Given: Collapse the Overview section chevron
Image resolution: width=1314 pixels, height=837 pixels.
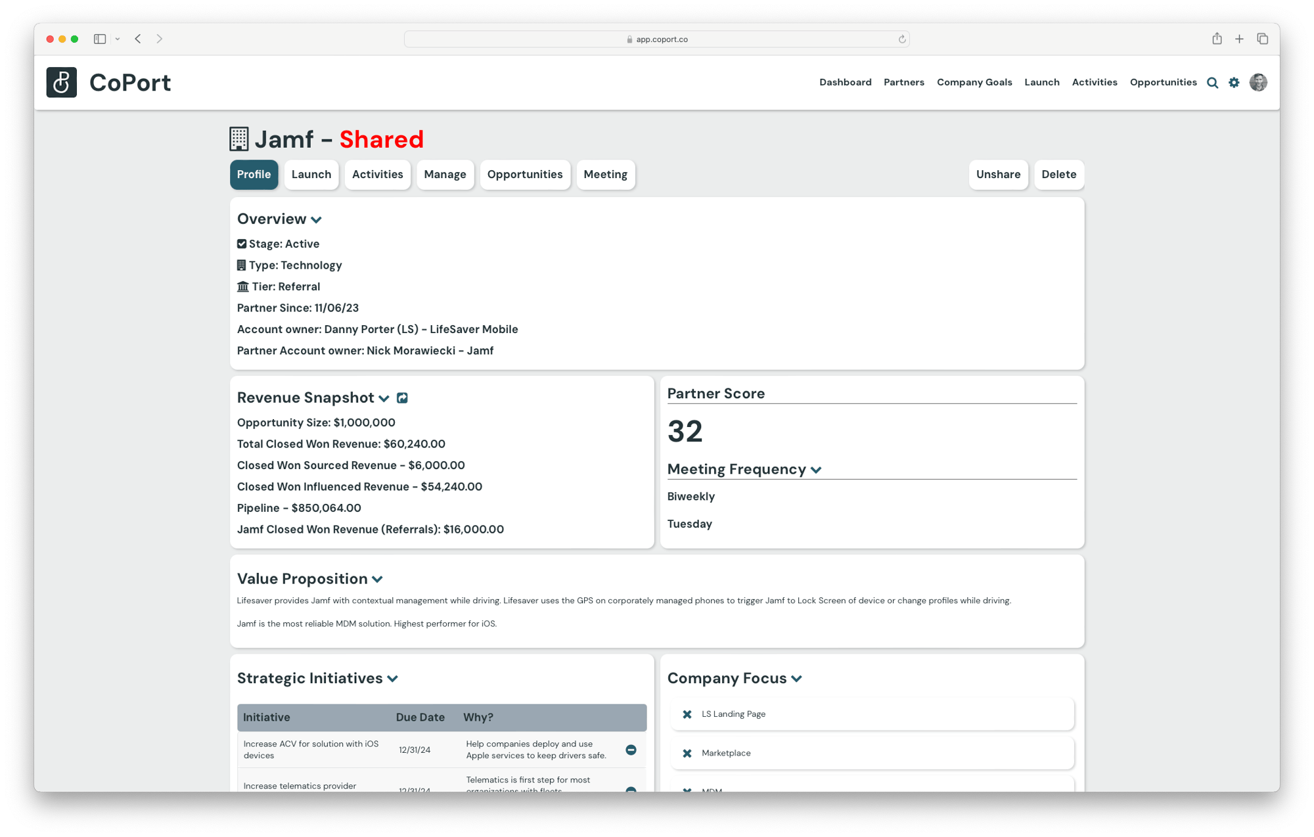Looking at the screenshot, I should pos(316,220).
